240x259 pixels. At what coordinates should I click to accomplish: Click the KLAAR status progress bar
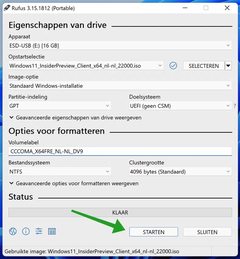[120, 212]
